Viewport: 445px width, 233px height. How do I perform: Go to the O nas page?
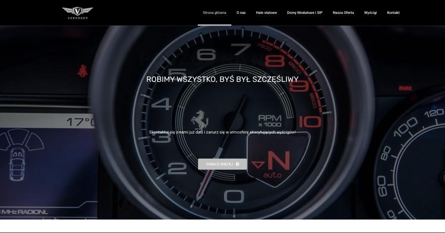(241, 13)
